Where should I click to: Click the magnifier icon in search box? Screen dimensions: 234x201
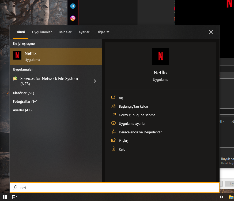[15, 188]
